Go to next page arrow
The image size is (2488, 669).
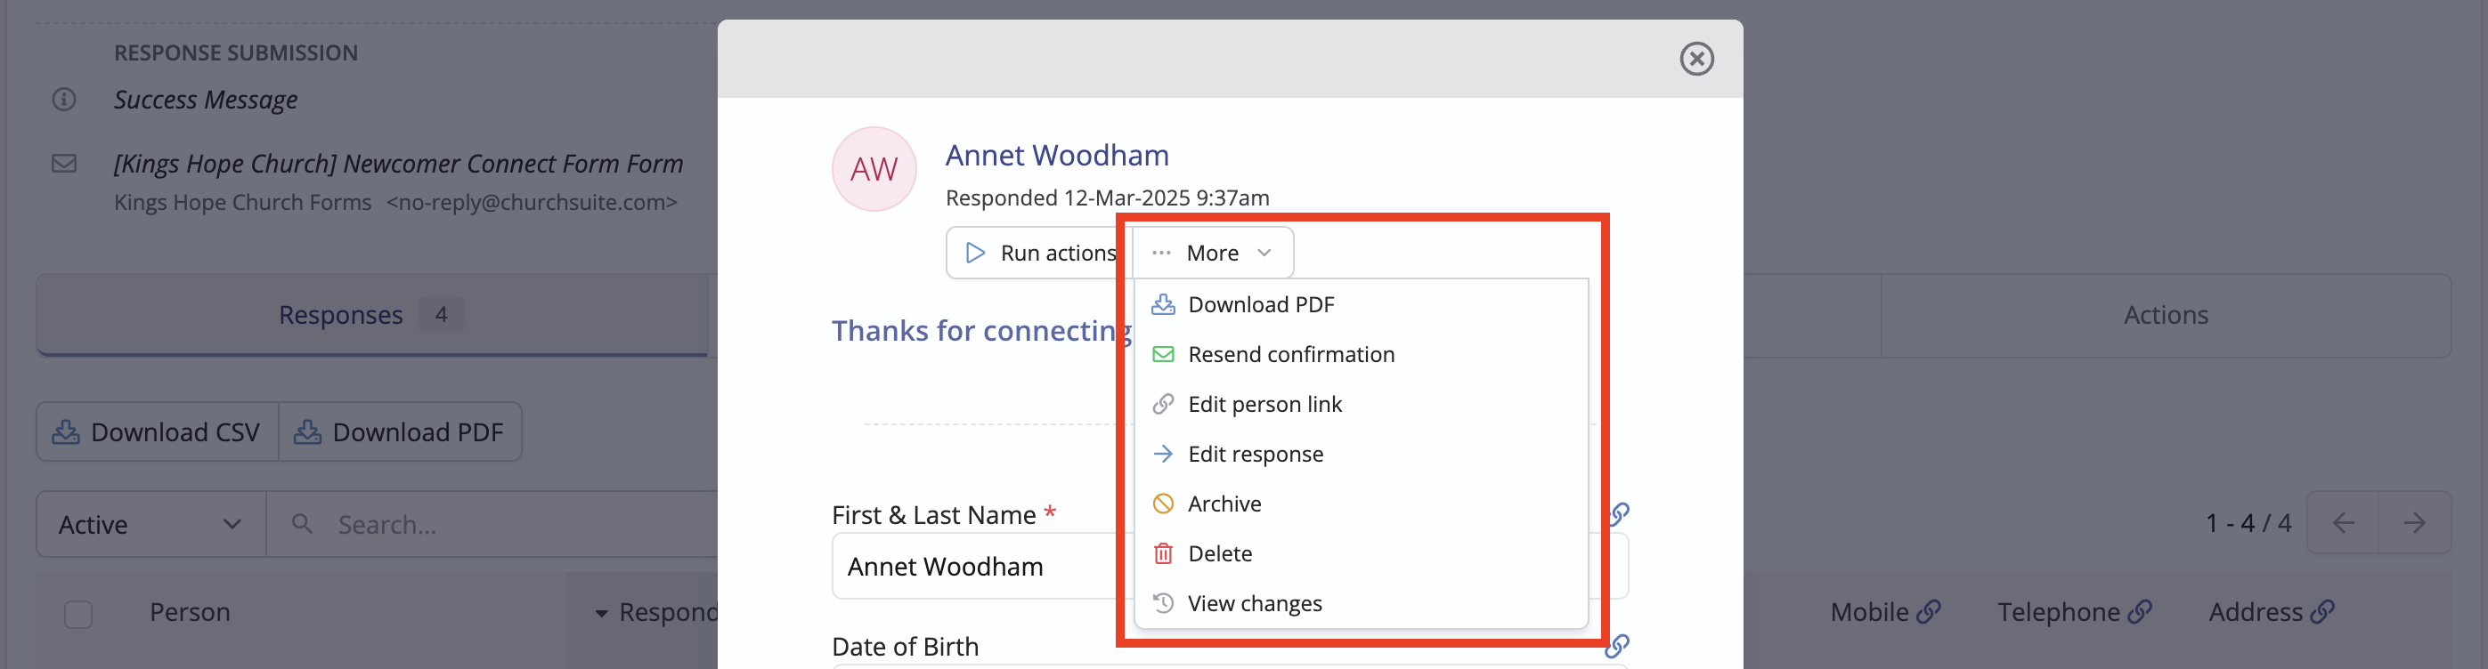click(x=2413, y=523)
